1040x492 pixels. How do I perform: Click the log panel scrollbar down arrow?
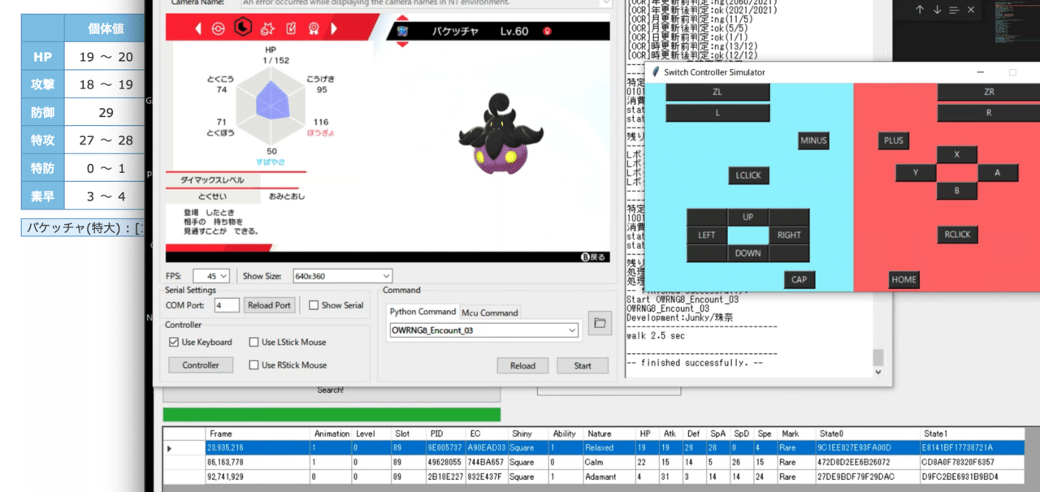[x=877, y=372]
